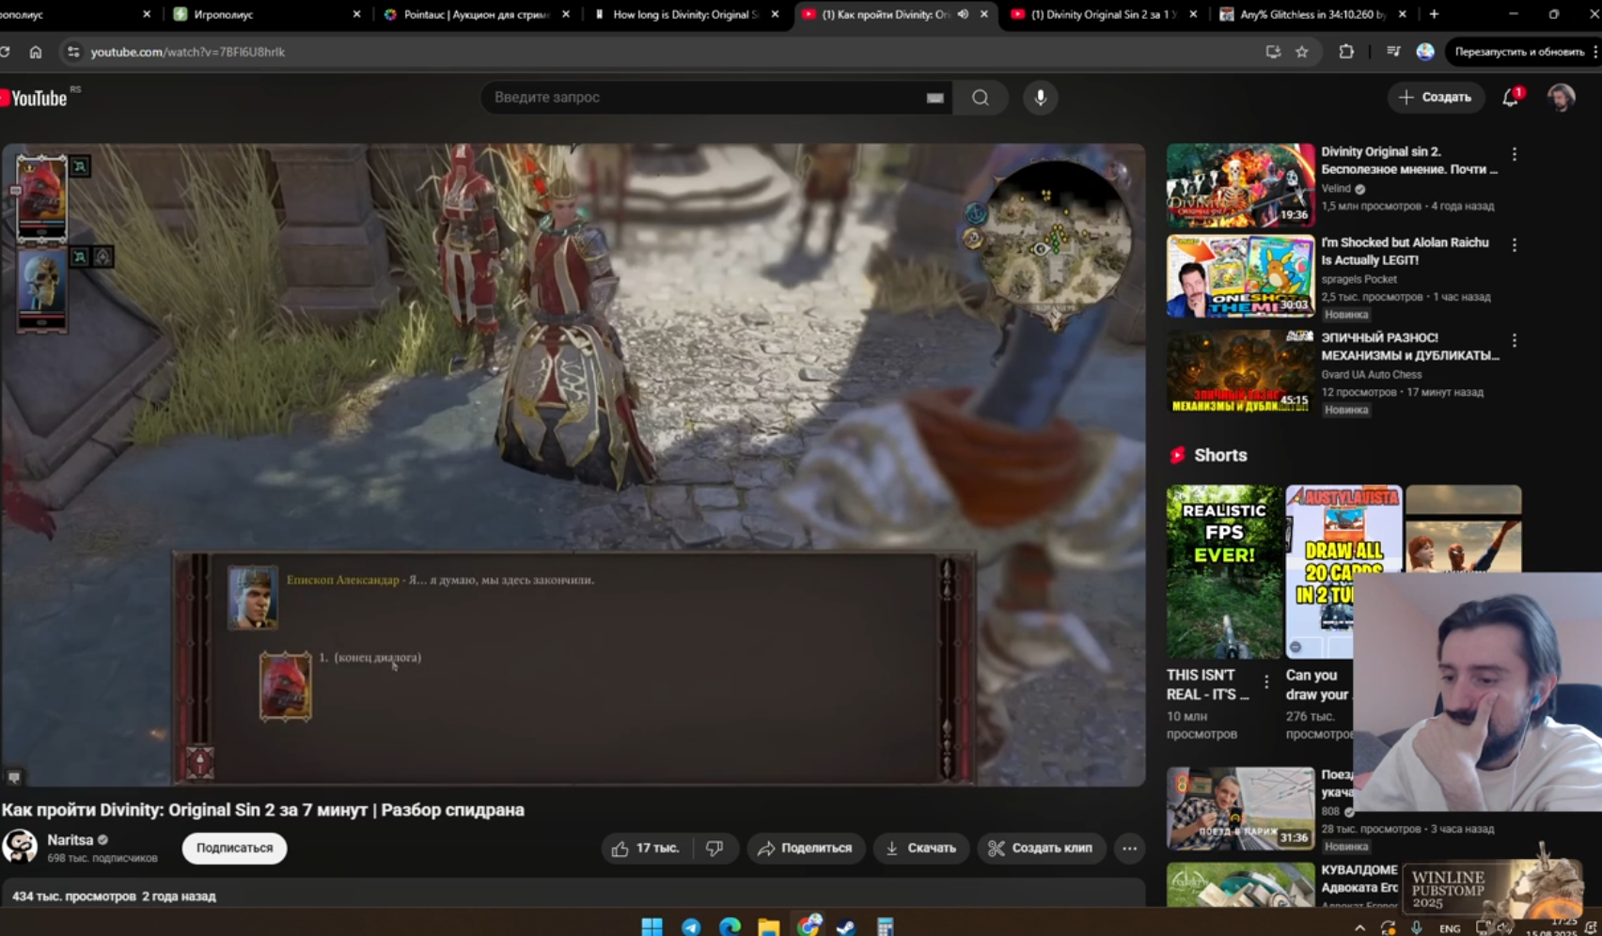Click the Divinity video player
The width and height of the screenshot is (1602, 936).
point(573,464)
